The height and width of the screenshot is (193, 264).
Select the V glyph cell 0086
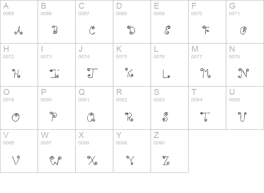19,151
